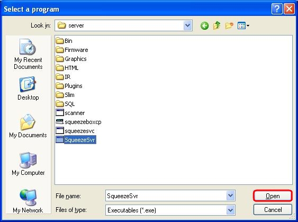Close the Select a program dialog
This screenshot has width=298, height=222.
pyautogui.click(x=289, y=9)
